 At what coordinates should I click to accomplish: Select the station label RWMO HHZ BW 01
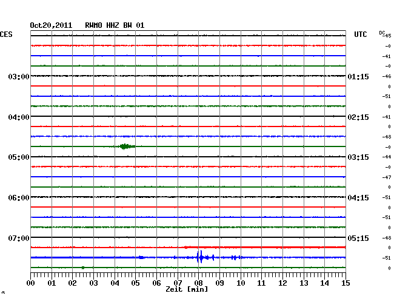[x=115, y=25]
